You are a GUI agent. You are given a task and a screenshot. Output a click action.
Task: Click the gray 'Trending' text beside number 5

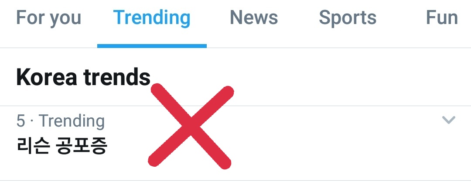coord(72,121)
